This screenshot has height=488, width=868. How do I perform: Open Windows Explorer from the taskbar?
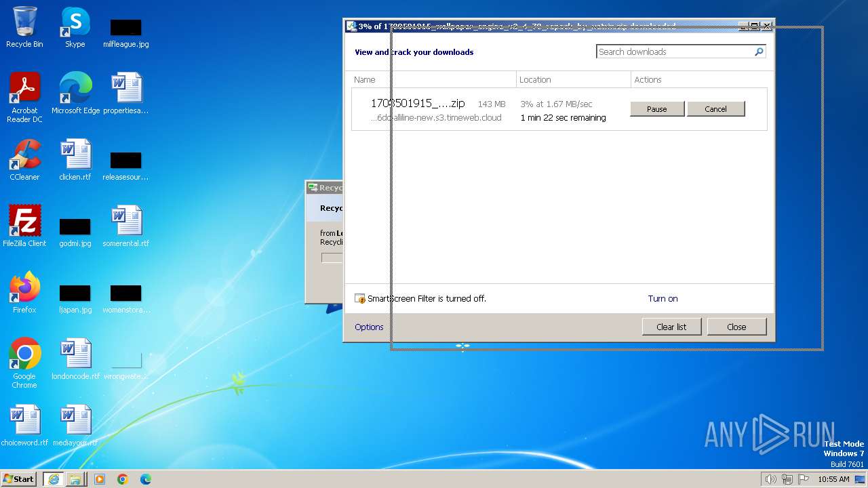coord(75,479)
